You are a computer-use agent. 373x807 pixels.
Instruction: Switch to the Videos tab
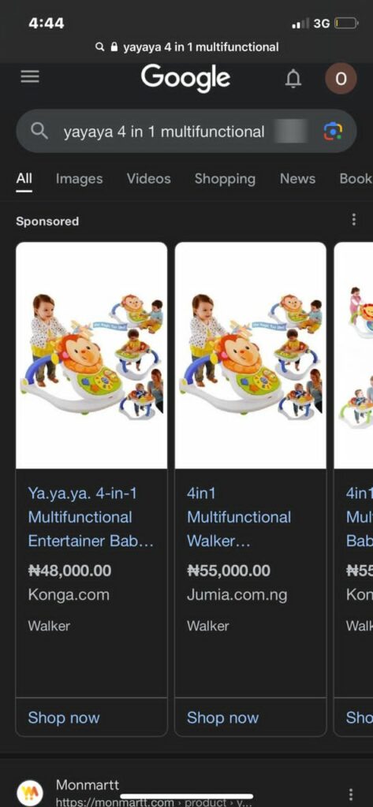coord(149,179)
